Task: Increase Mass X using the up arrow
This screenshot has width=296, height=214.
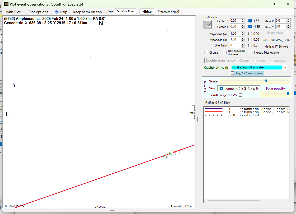Action: [288, 20]
